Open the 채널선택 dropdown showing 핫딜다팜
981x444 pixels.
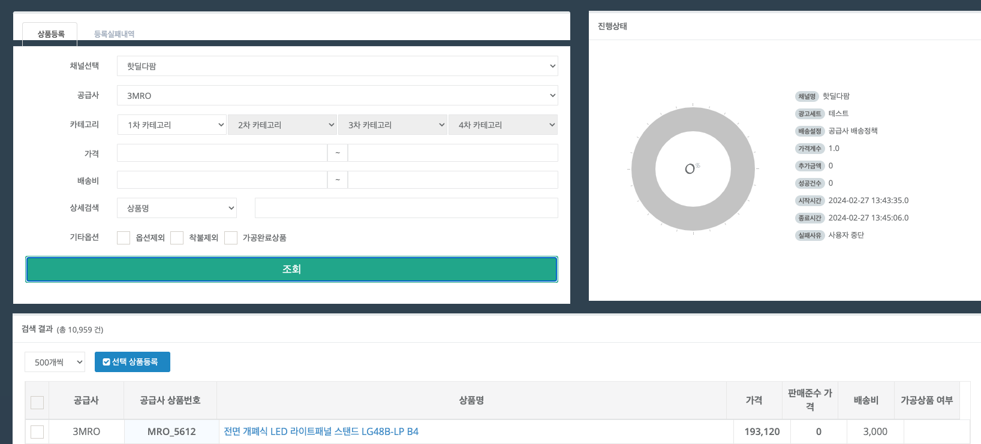pyautogui.click(x=337, y=66)
